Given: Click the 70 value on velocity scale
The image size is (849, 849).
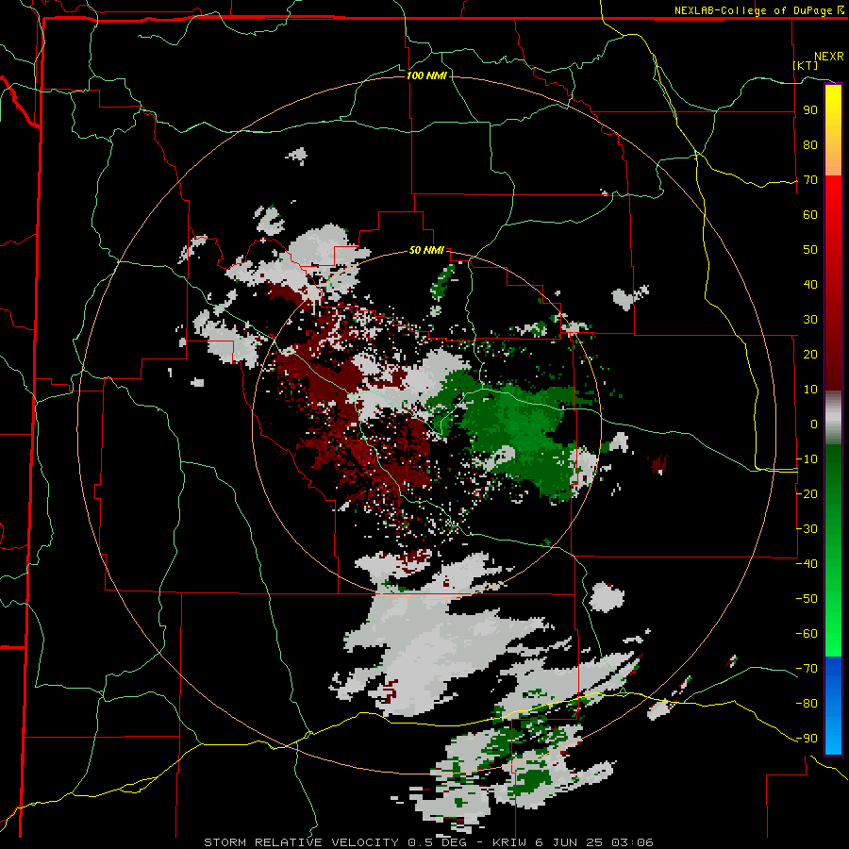Looking at the screenshot, I should click(810, 180).
